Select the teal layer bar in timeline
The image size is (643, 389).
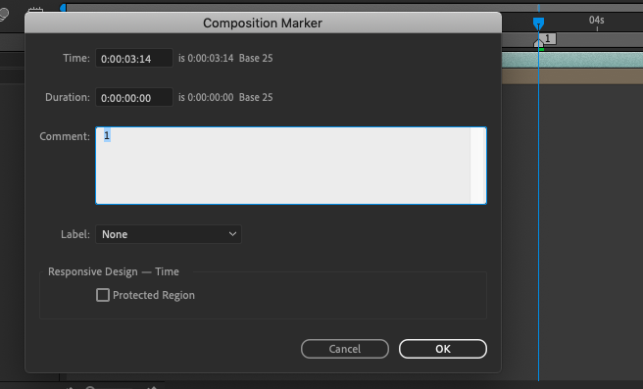572,60
